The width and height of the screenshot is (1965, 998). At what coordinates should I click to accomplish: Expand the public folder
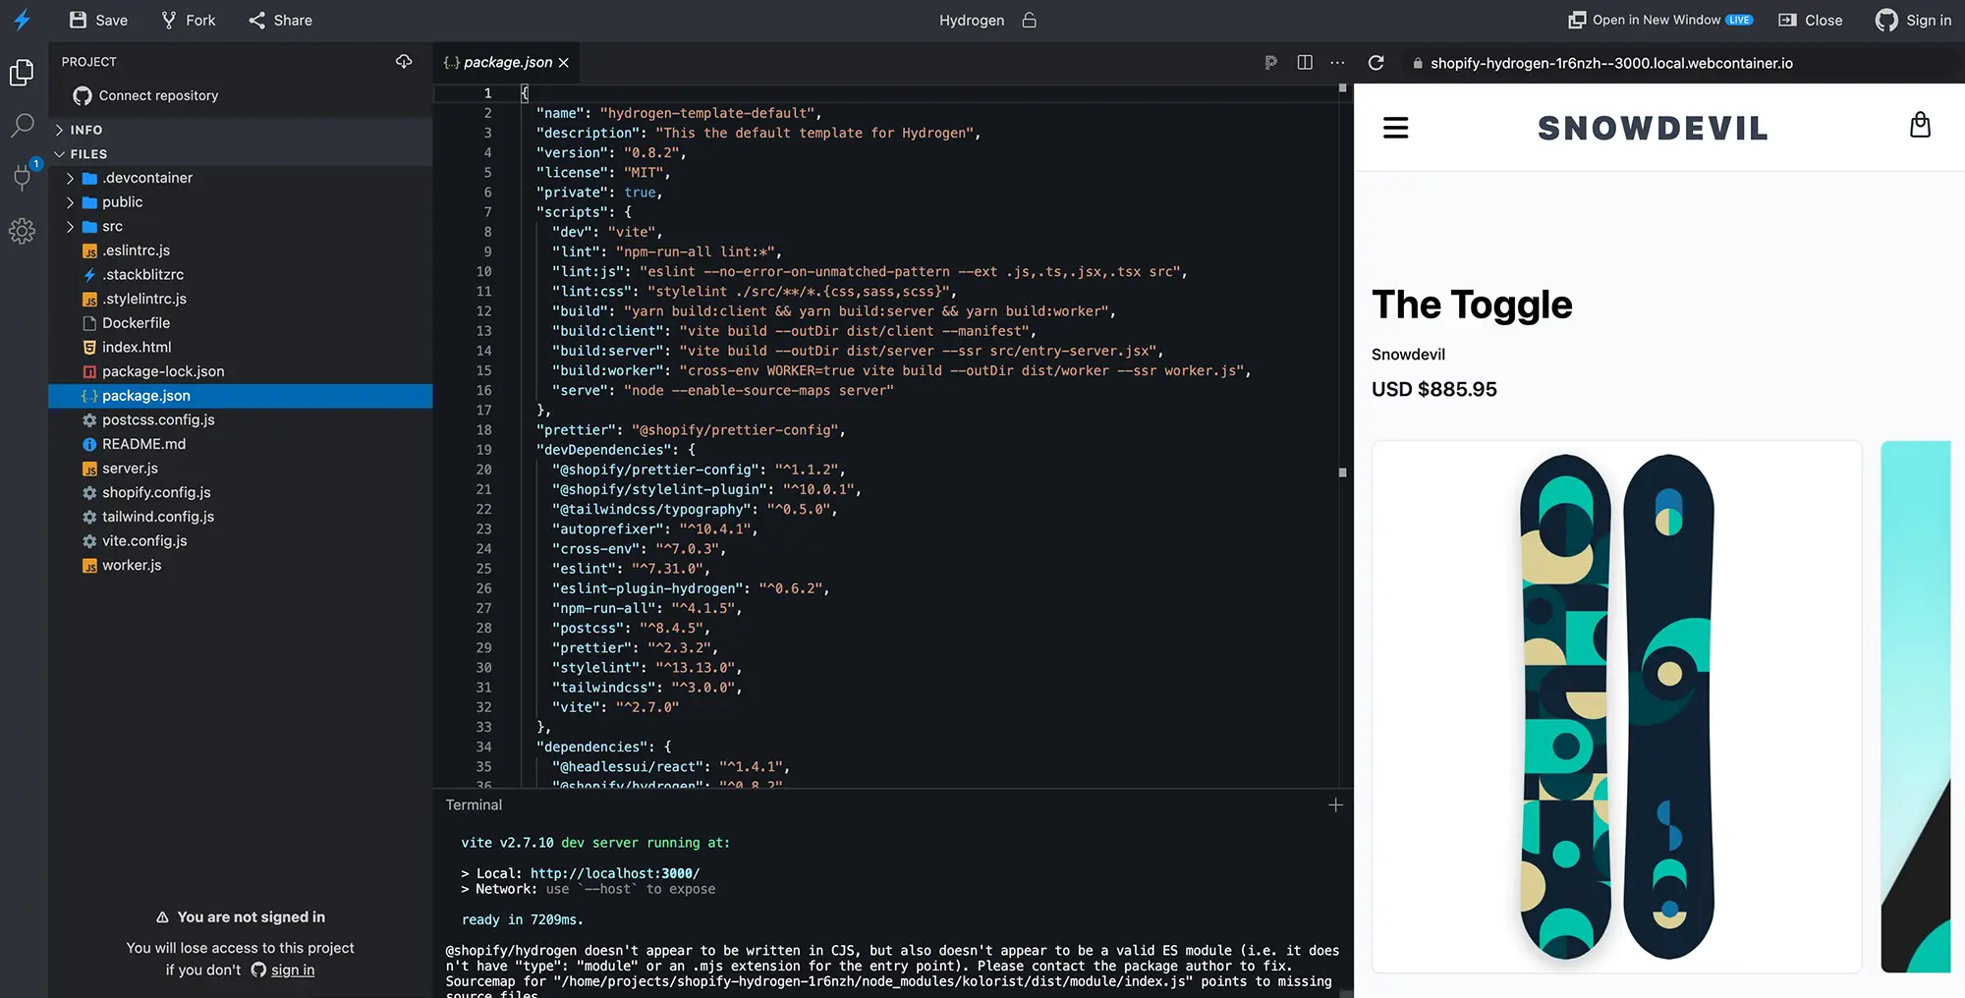point(240,202)
